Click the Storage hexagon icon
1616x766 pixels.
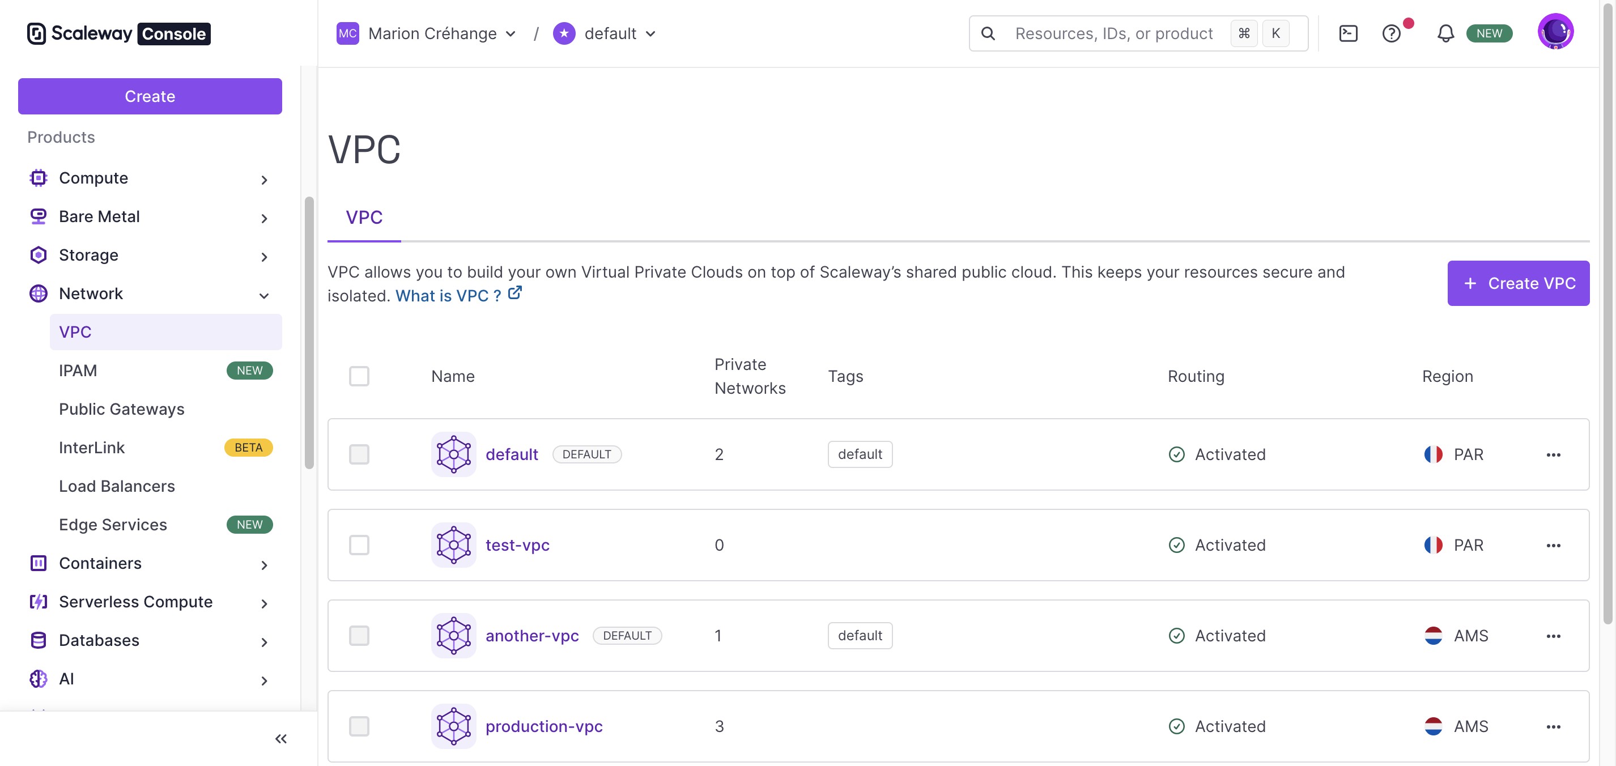click(39, 255)
